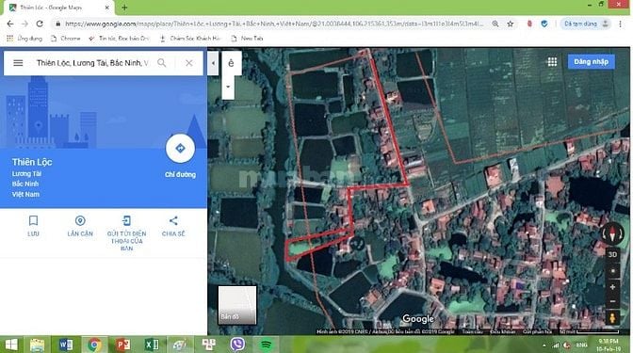Open File Explorer from taskbar
Viewport: 633px width, 353px height.
tap(37, 345)
